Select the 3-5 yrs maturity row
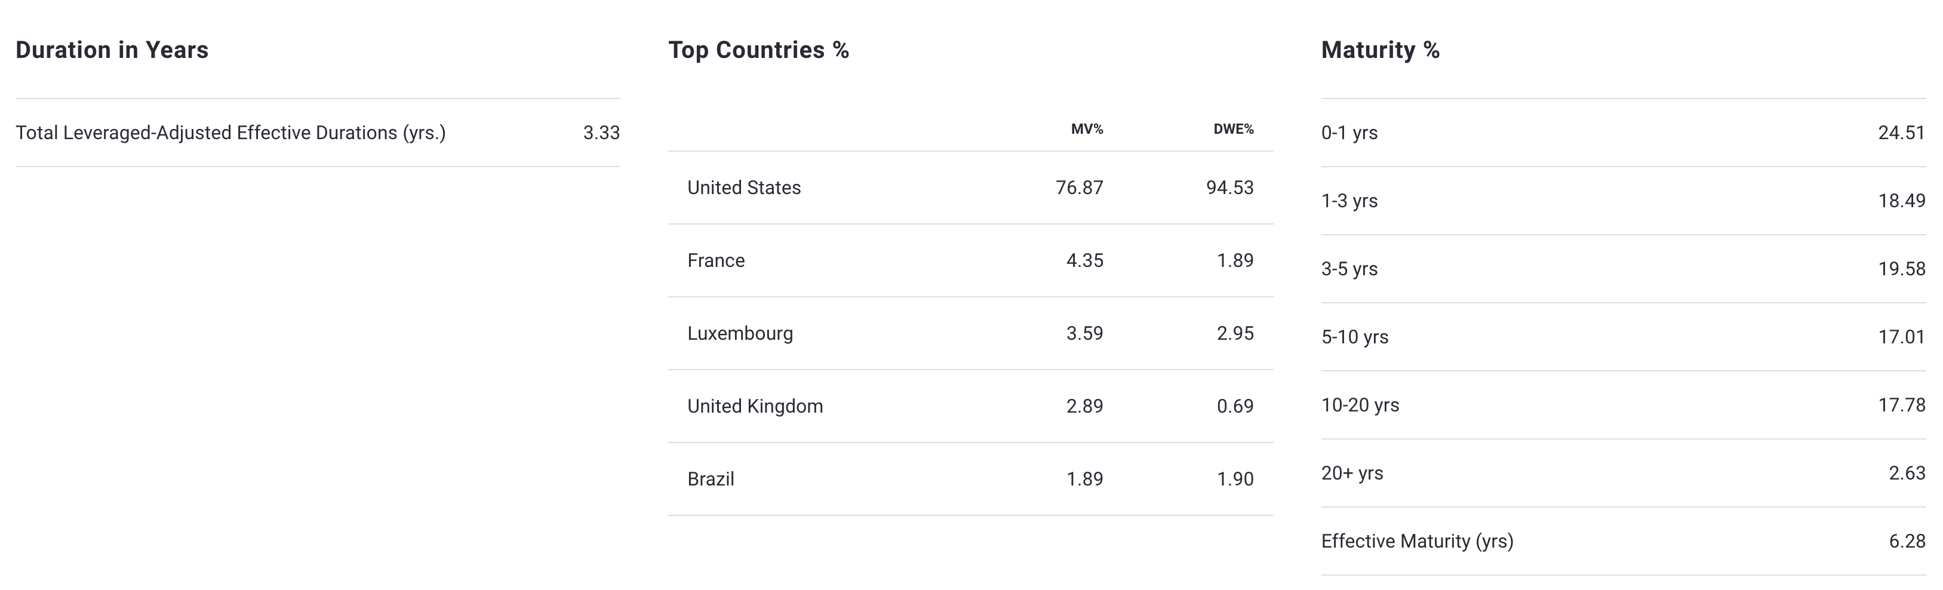Image resolution: width=1943 pixels, height=590 pixels. pos(1349,269)
